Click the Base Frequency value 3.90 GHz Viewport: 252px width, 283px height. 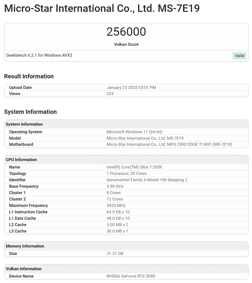point(115,187)
